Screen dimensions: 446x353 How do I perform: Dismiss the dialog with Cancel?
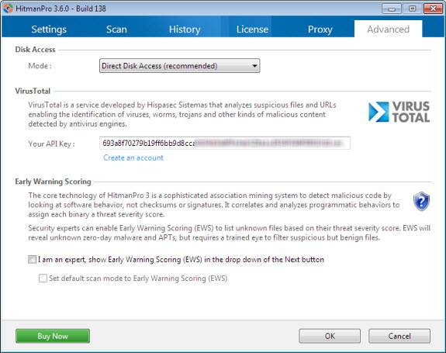click(399, 336)
